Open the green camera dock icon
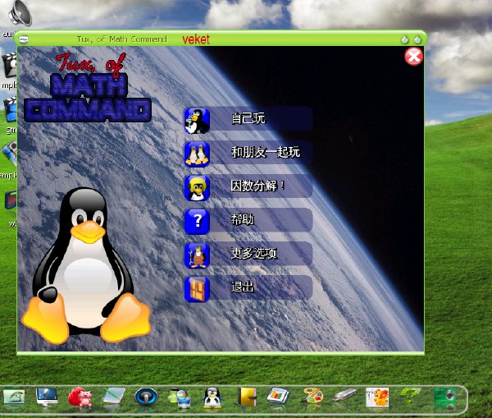The width and height of the screenshot is (492, 418). [x=445, y=397]
